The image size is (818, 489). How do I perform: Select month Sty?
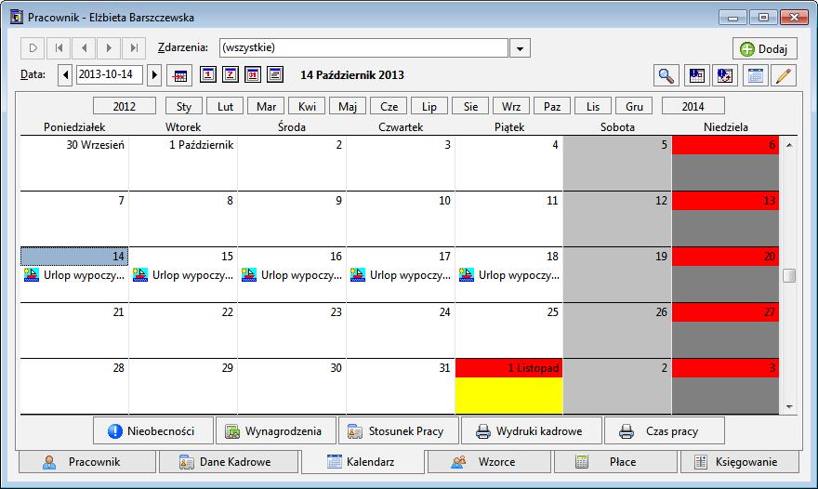184,106
